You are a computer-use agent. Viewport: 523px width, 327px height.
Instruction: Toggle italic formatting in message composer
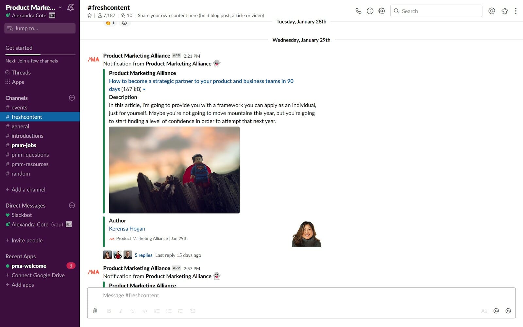[x=121, y=311]
